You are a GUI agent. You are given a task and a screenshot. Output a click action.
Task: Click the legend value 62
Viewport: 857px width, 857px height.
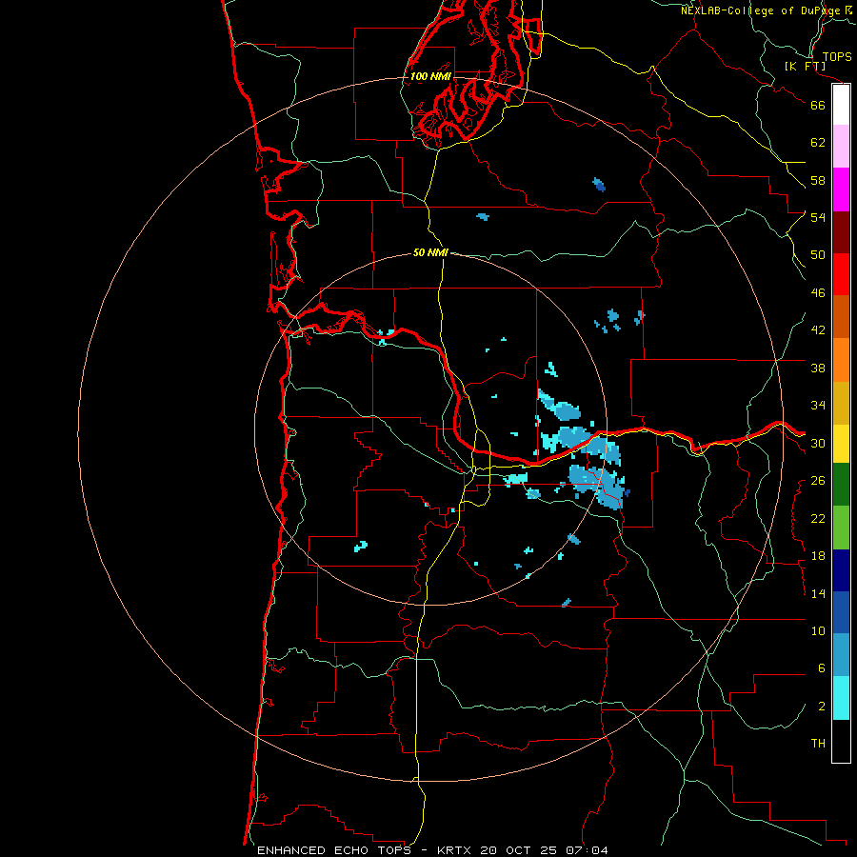point(818,143)
